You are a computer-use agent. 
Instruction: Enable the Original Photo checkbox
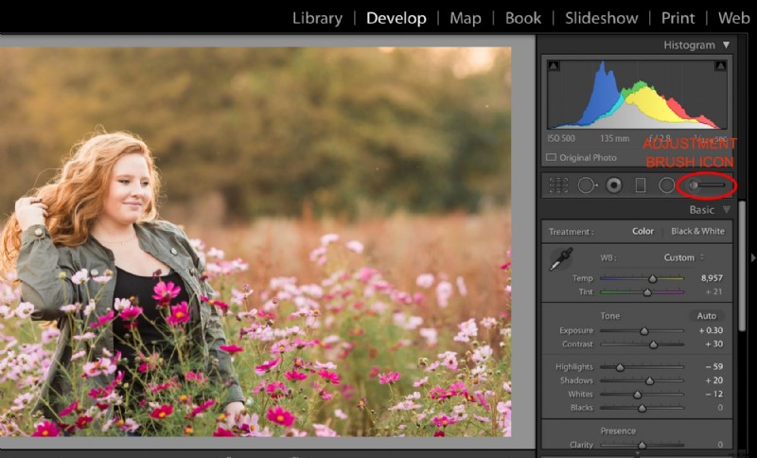click(x=551, y=157)
